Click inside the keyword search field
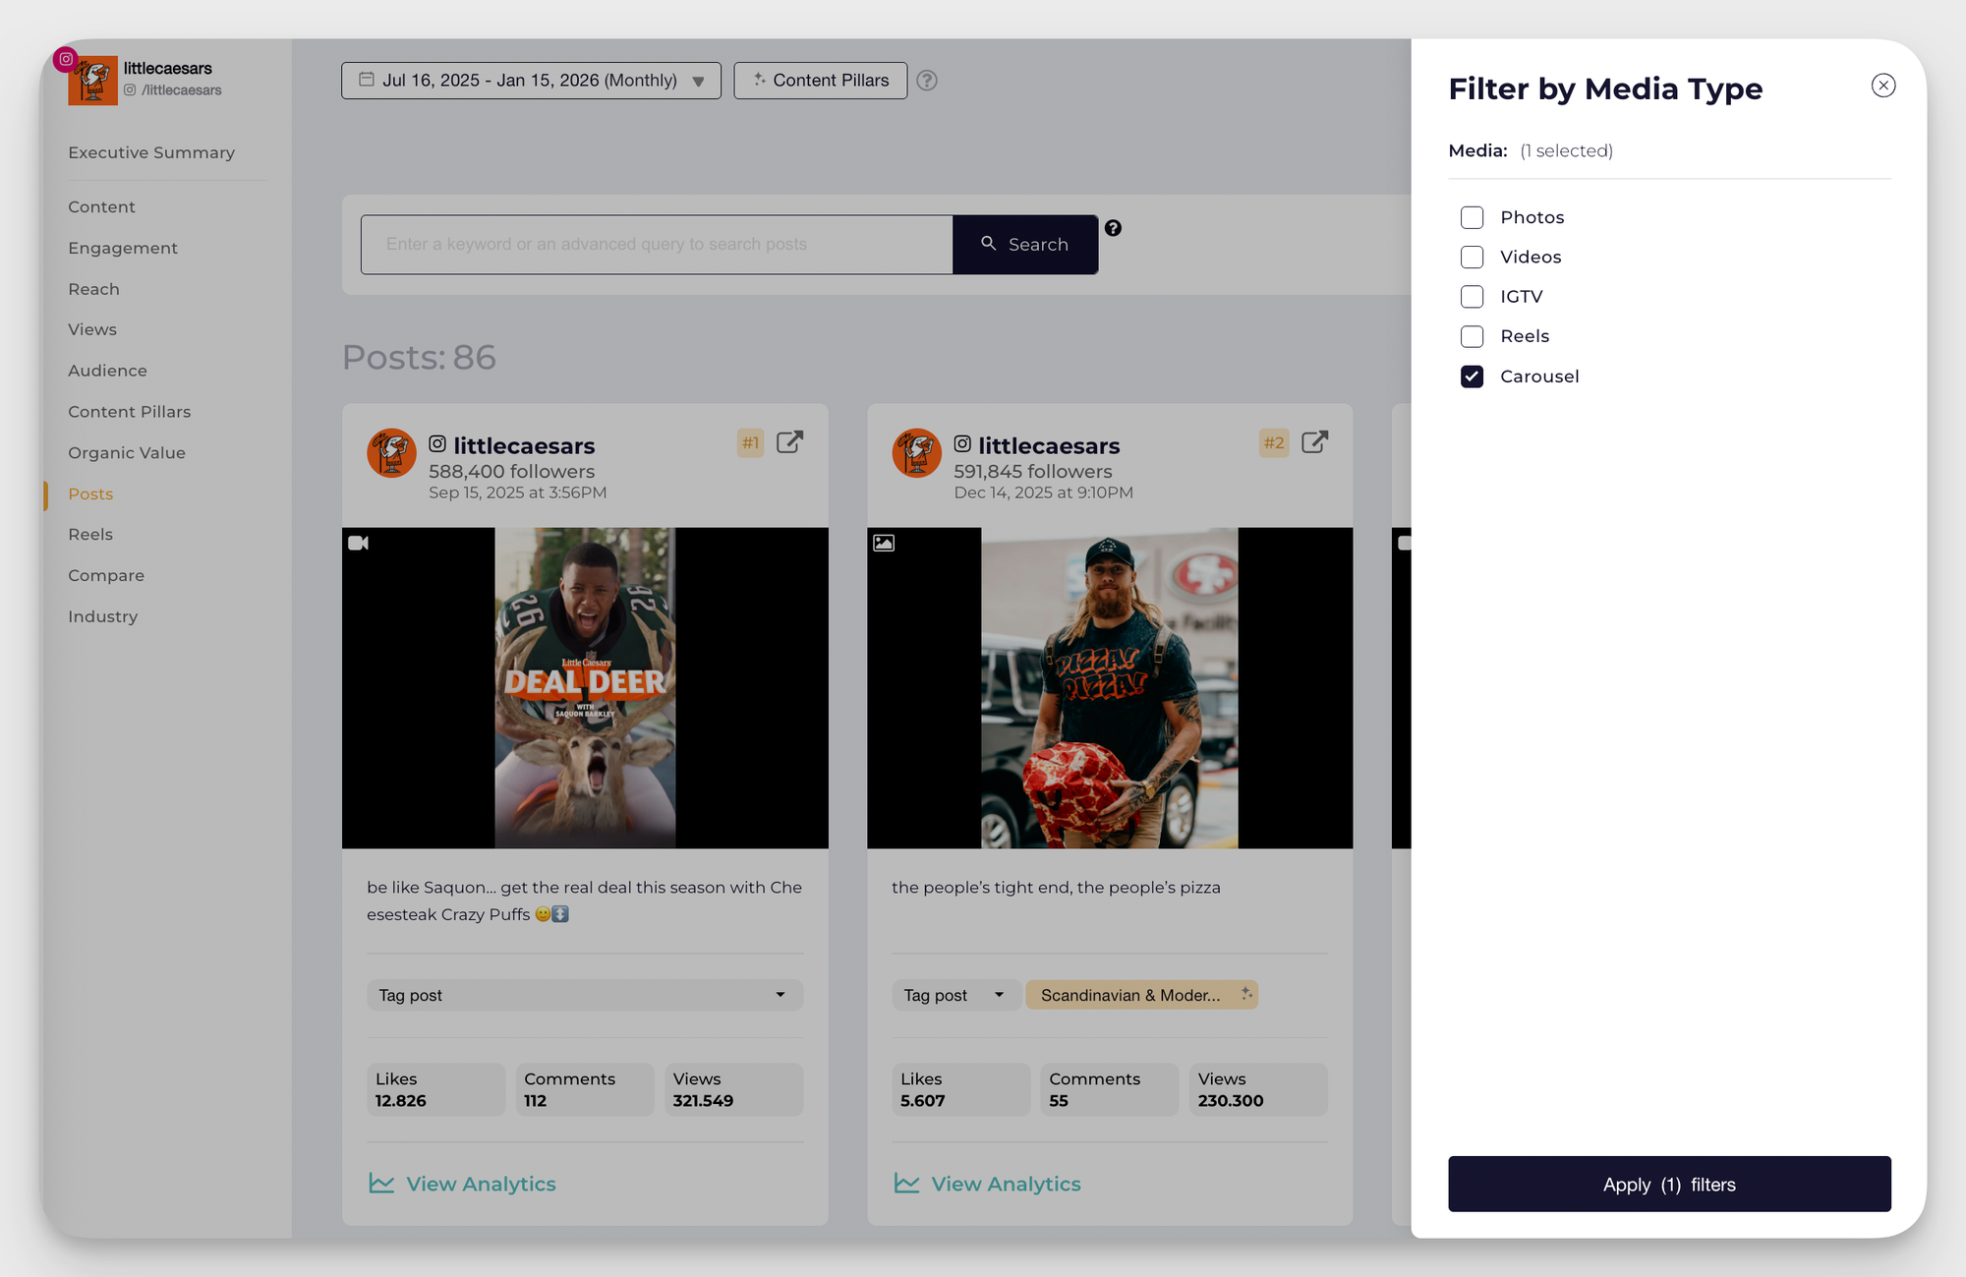 coord(656,244)
